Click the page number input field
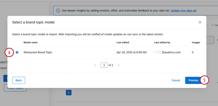The width and height of the screenshot is (218, 106). pyautogui.click(x=104, y=65)
